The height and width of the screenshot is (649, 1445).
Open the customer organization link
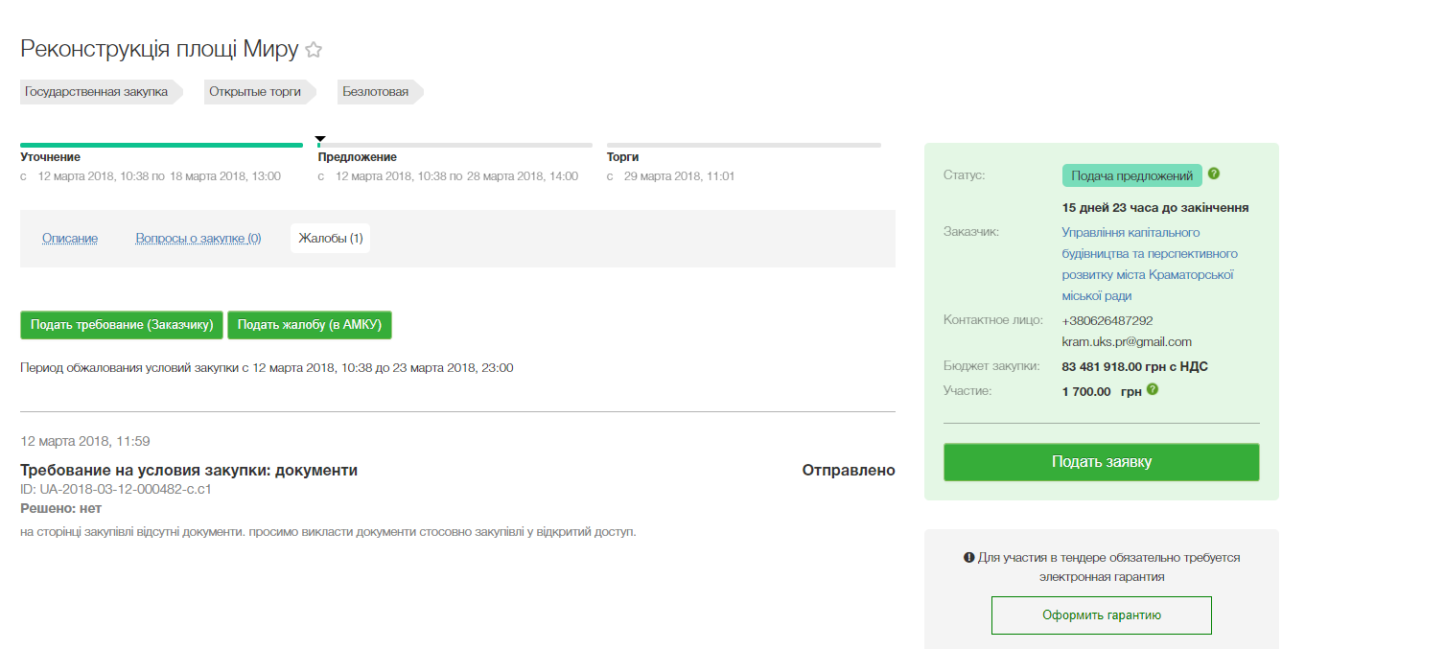click(x=1148, y=265)
